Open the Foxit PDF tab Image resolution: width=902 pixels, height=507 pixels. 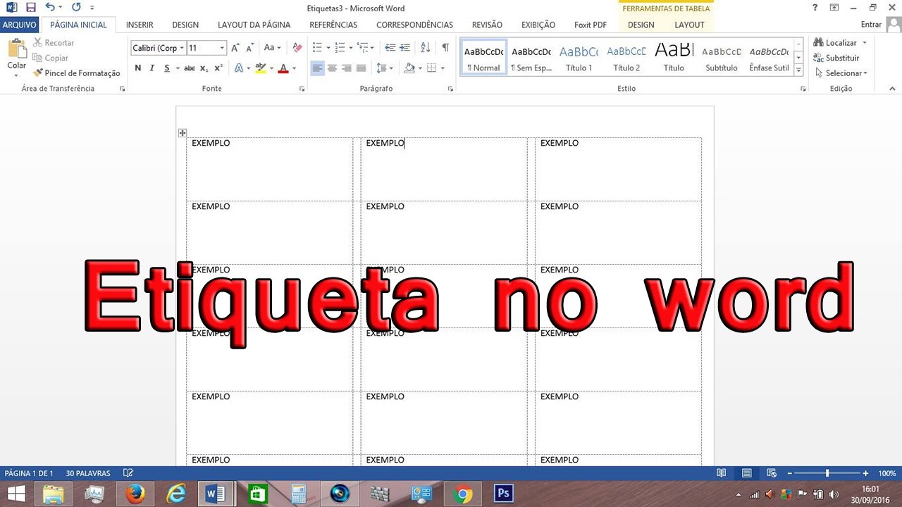coord(591,25)
